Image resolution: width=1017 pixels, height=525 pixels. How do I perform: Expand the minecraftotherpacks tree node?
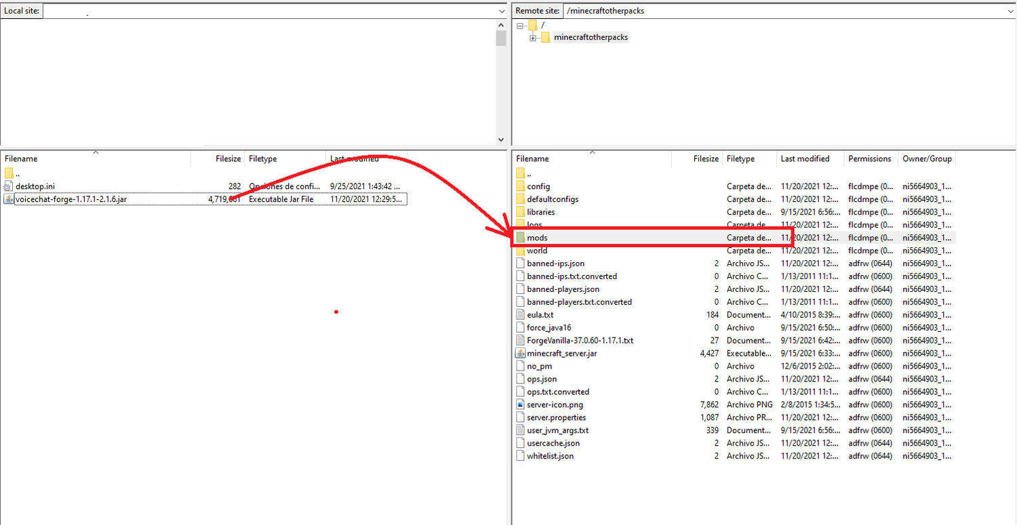point(533,38)
